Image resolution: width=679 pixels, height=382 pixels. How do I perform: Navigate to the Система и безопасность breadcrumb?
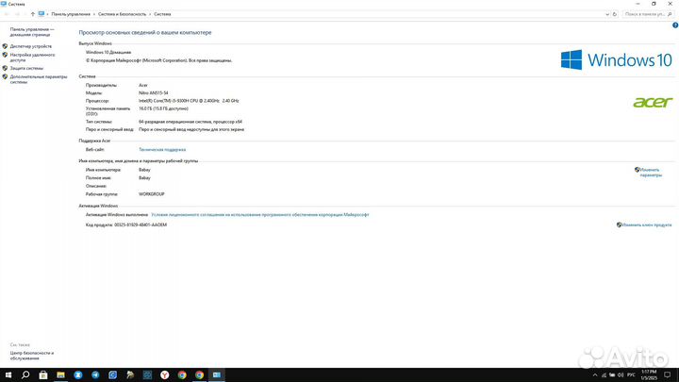(122, 14)
